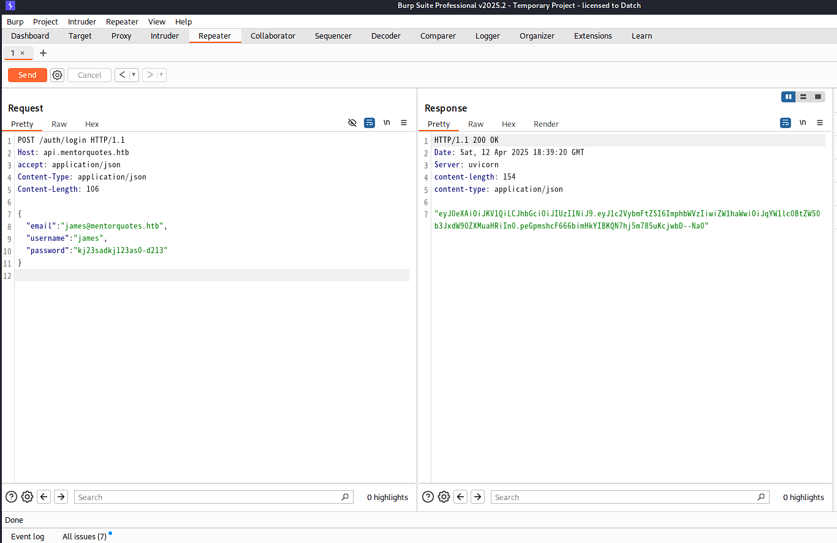837x543 pixels.
Task: Open the Burp menu
Action: pos(15,21)
